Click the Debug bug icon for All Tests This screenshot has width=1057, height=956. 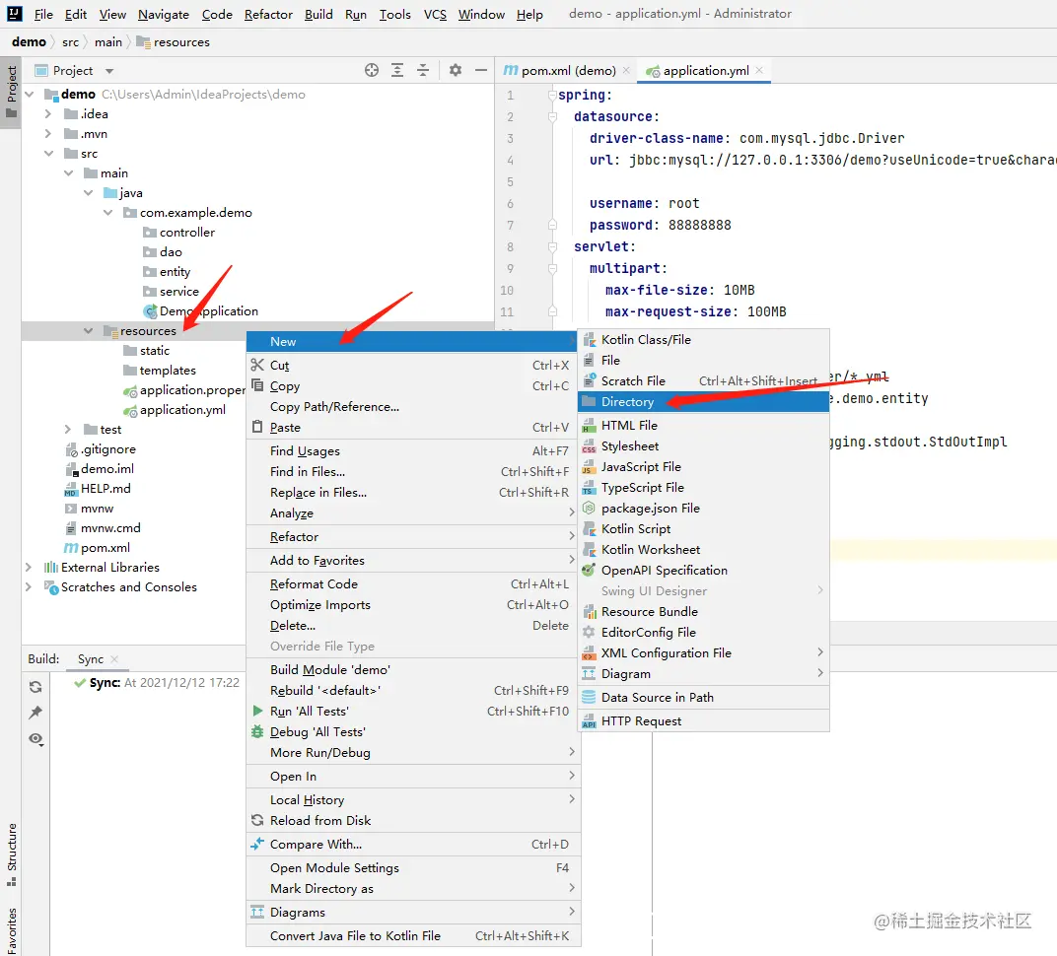(257, 731)
